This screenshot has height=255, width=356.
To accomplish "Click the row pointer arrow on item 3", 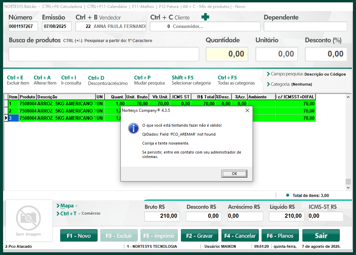I will tap(6, 118).
